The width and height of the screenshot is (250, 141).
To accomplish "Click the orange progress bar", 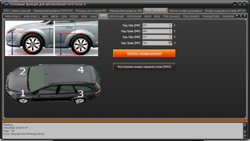I will click(125, 121).
